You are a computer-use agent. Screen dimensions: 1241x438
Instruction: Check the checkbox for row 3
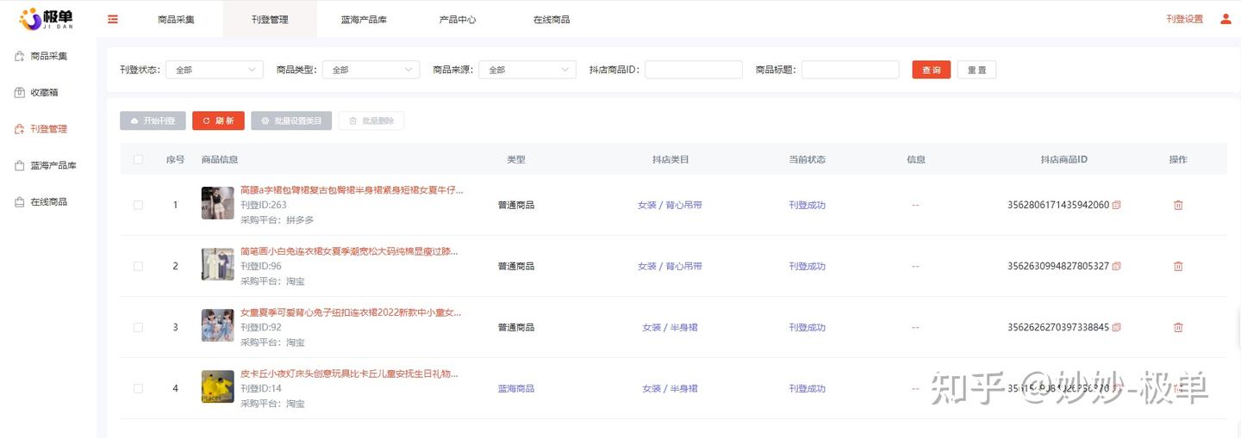tap(138, 327)
